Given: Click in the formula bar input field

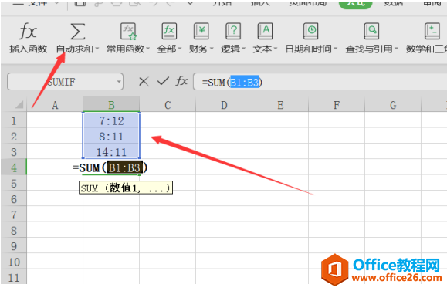Looking at the screenshot, I should pos(320,82).
